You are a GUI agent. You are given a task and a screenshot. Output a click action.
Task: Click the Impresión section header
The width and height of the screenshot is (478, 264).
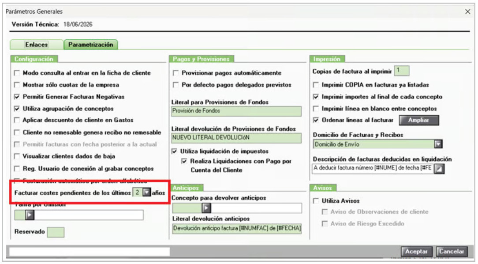(x=327, y=59)
